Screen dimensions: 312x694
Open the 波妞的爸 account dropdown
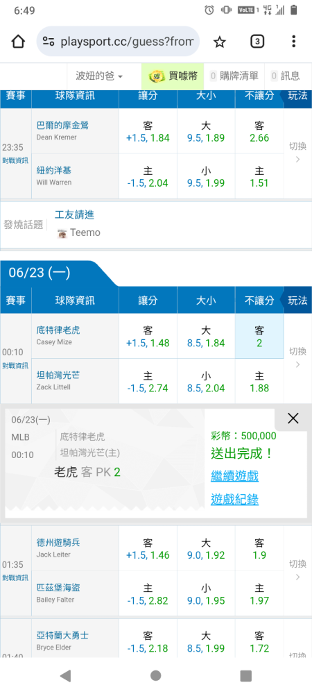click(x=99, y=76)
